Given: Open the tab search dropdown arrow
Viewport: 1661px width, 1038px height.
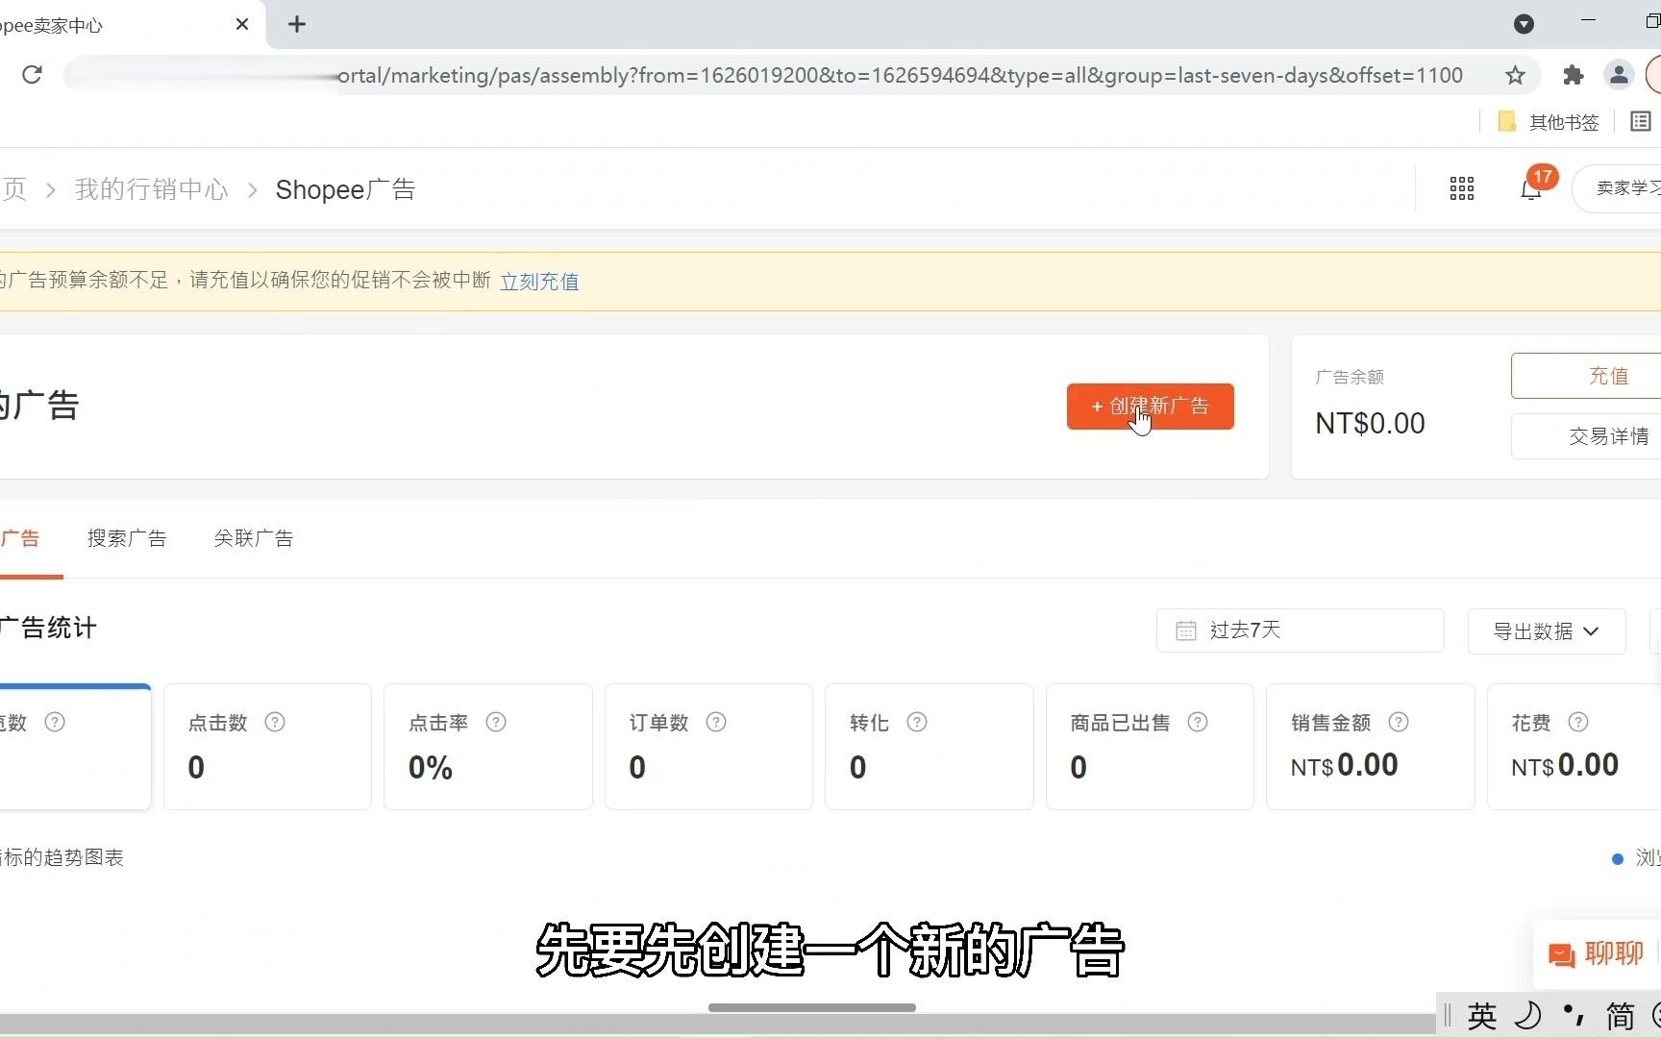Looking at the screenshot, I should coord(1524,24).
